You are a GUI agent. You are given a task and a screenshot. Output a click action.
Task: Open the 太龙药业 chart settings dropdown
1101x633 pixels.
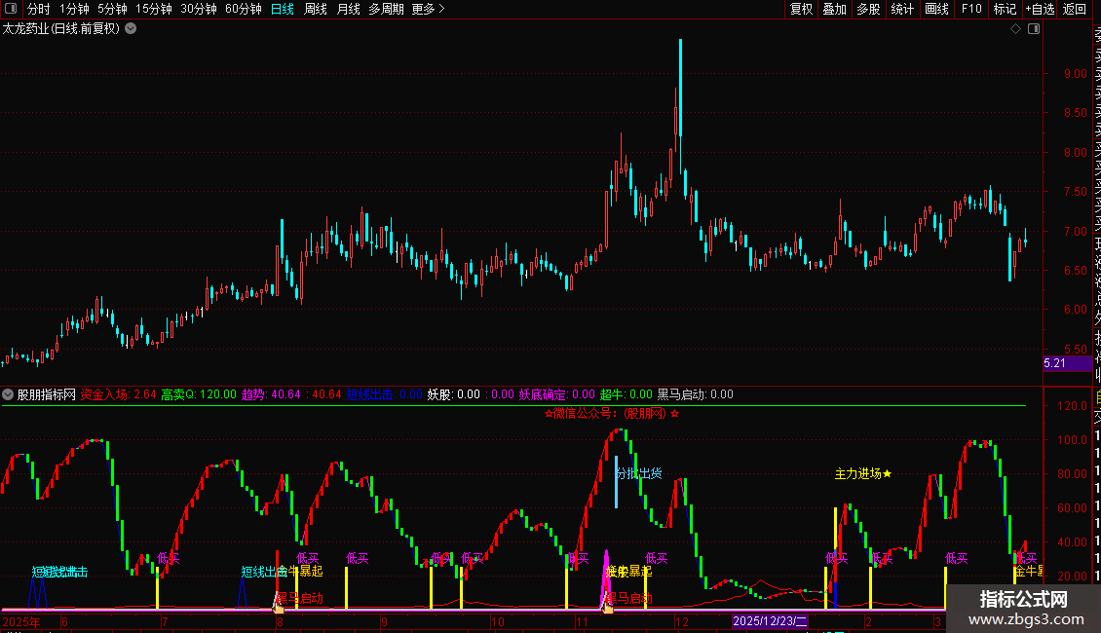131,29
